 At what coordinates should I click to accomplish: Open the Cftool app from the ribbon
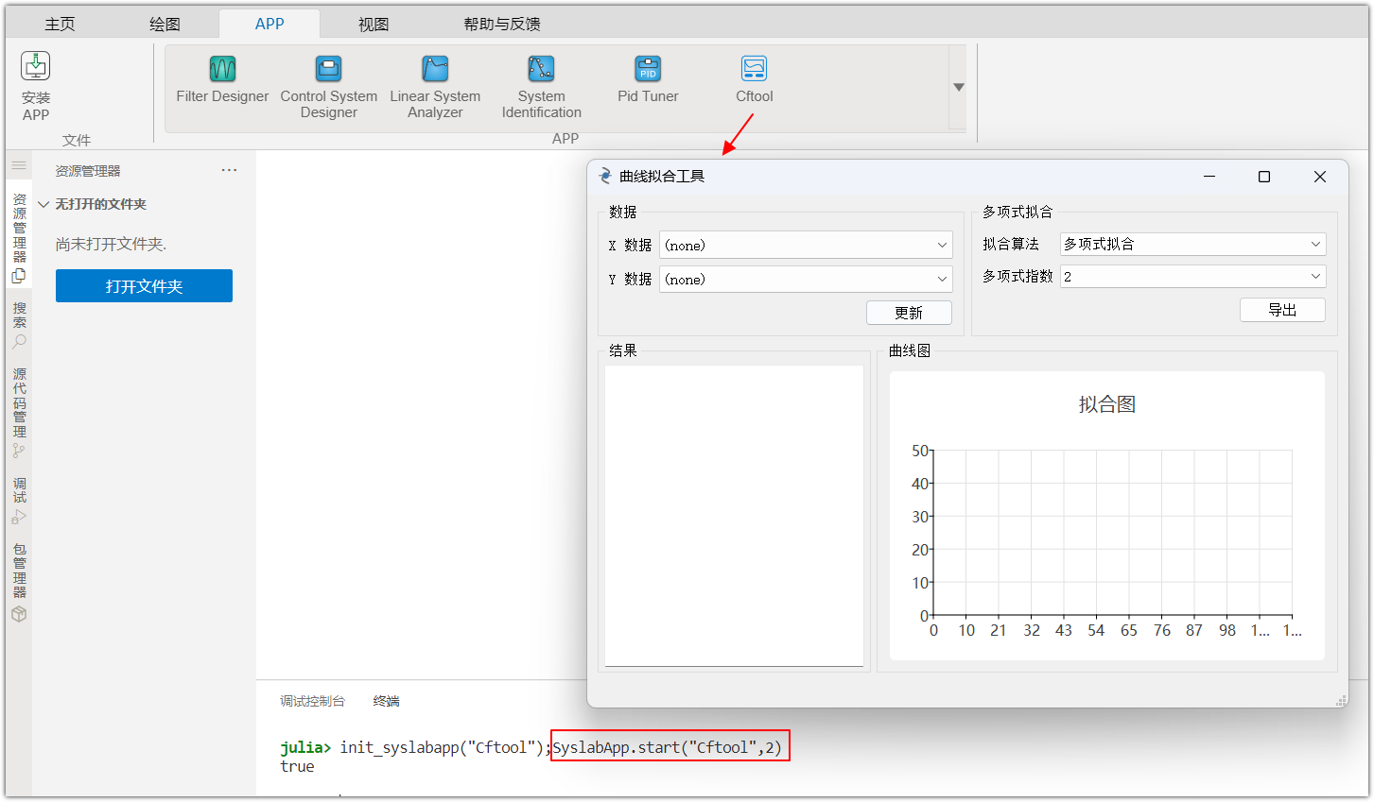coord(755,78)
